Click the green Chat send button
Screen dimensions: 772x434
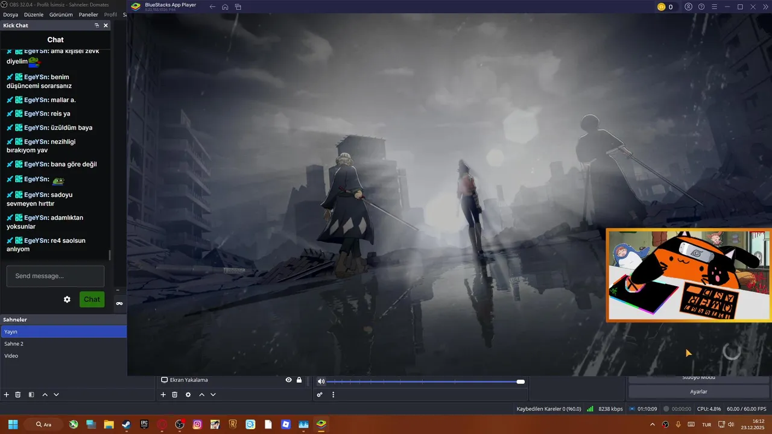click(x=92, y=300)
